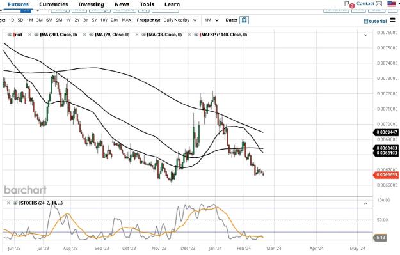Toggle visibility eye of the null series
400x255 pixels.
point(10,35)
